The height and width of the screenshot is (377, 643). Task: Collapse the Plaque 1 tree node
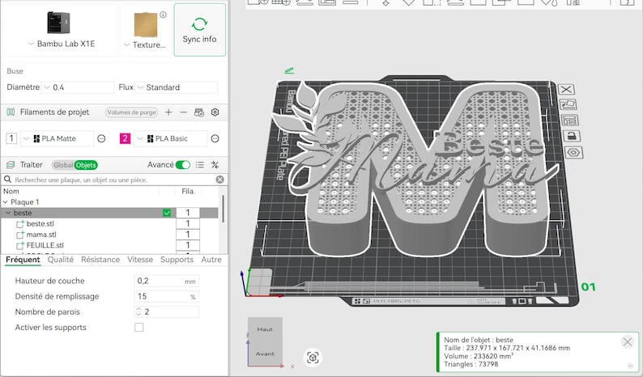click(6, 202)
